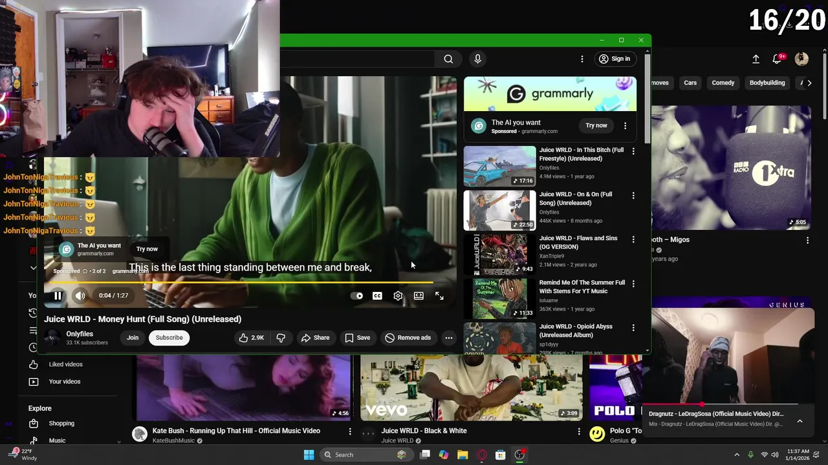Click the upload icon in back window
The image size is (828, 465).
tap(756, 59)
